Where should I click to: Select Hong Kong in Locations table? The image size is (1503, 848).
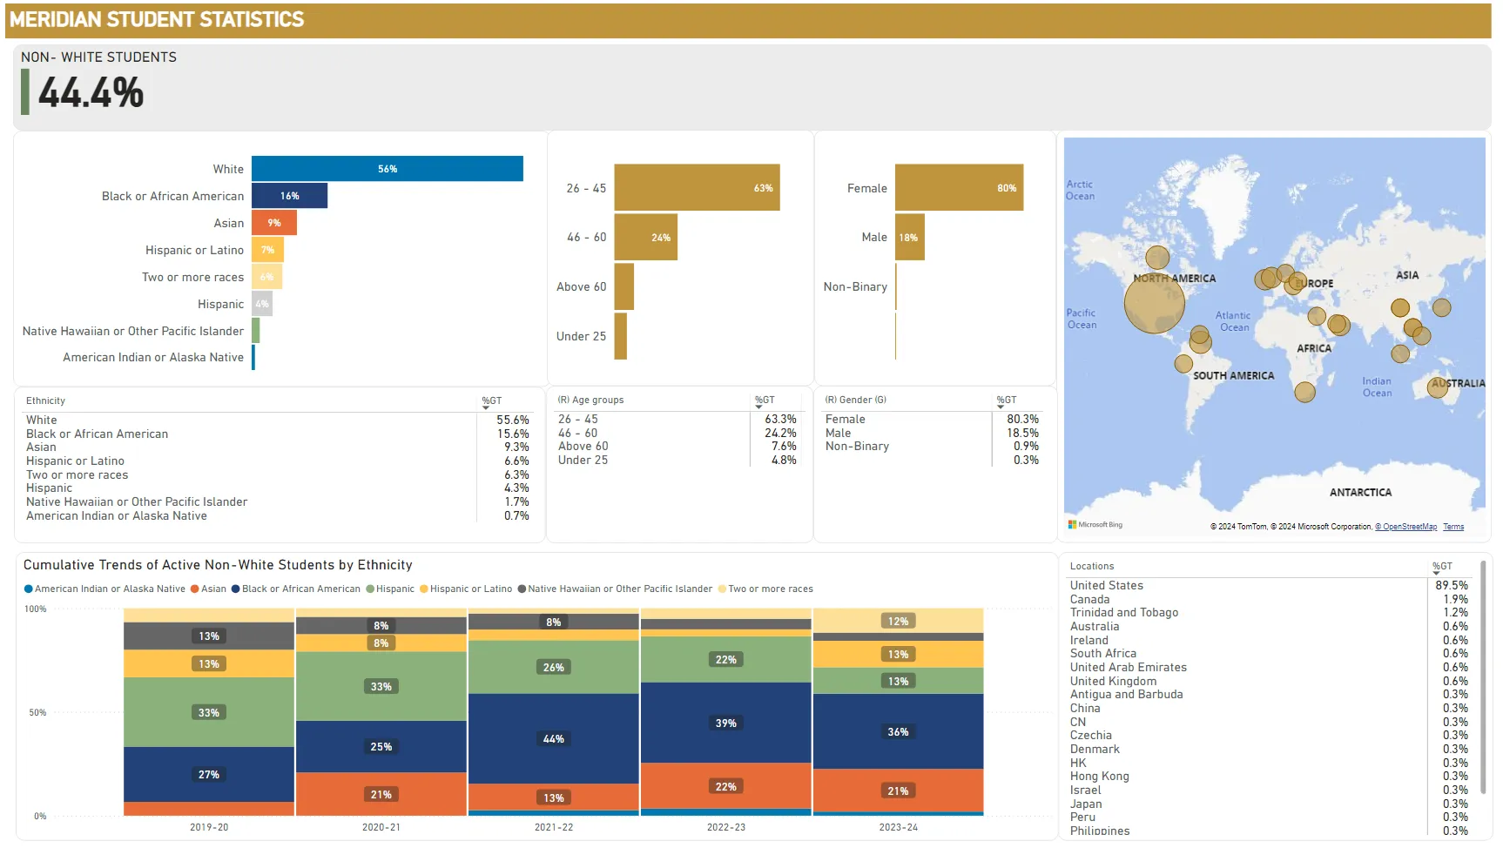pyautogui.click(x=1269, y=777)
